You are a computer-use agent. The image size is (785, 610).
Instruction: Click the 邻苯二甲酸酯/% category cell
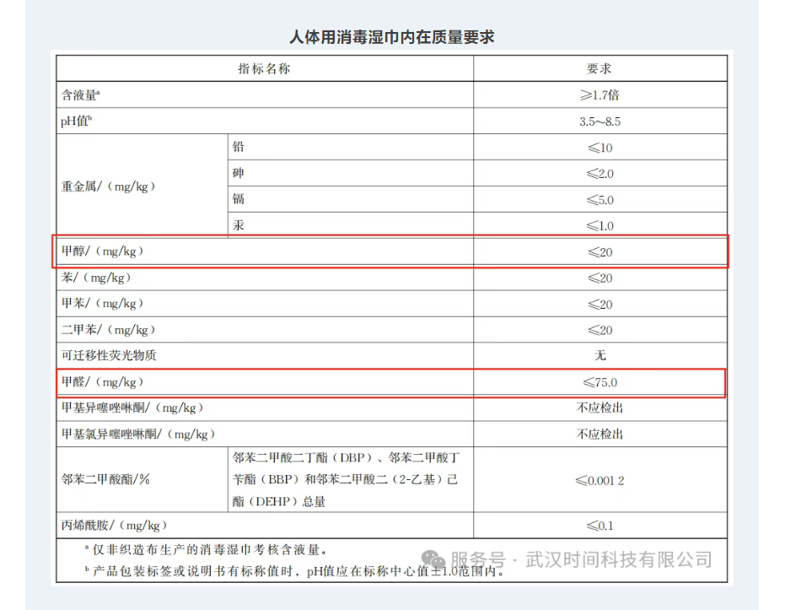(105, 479)
